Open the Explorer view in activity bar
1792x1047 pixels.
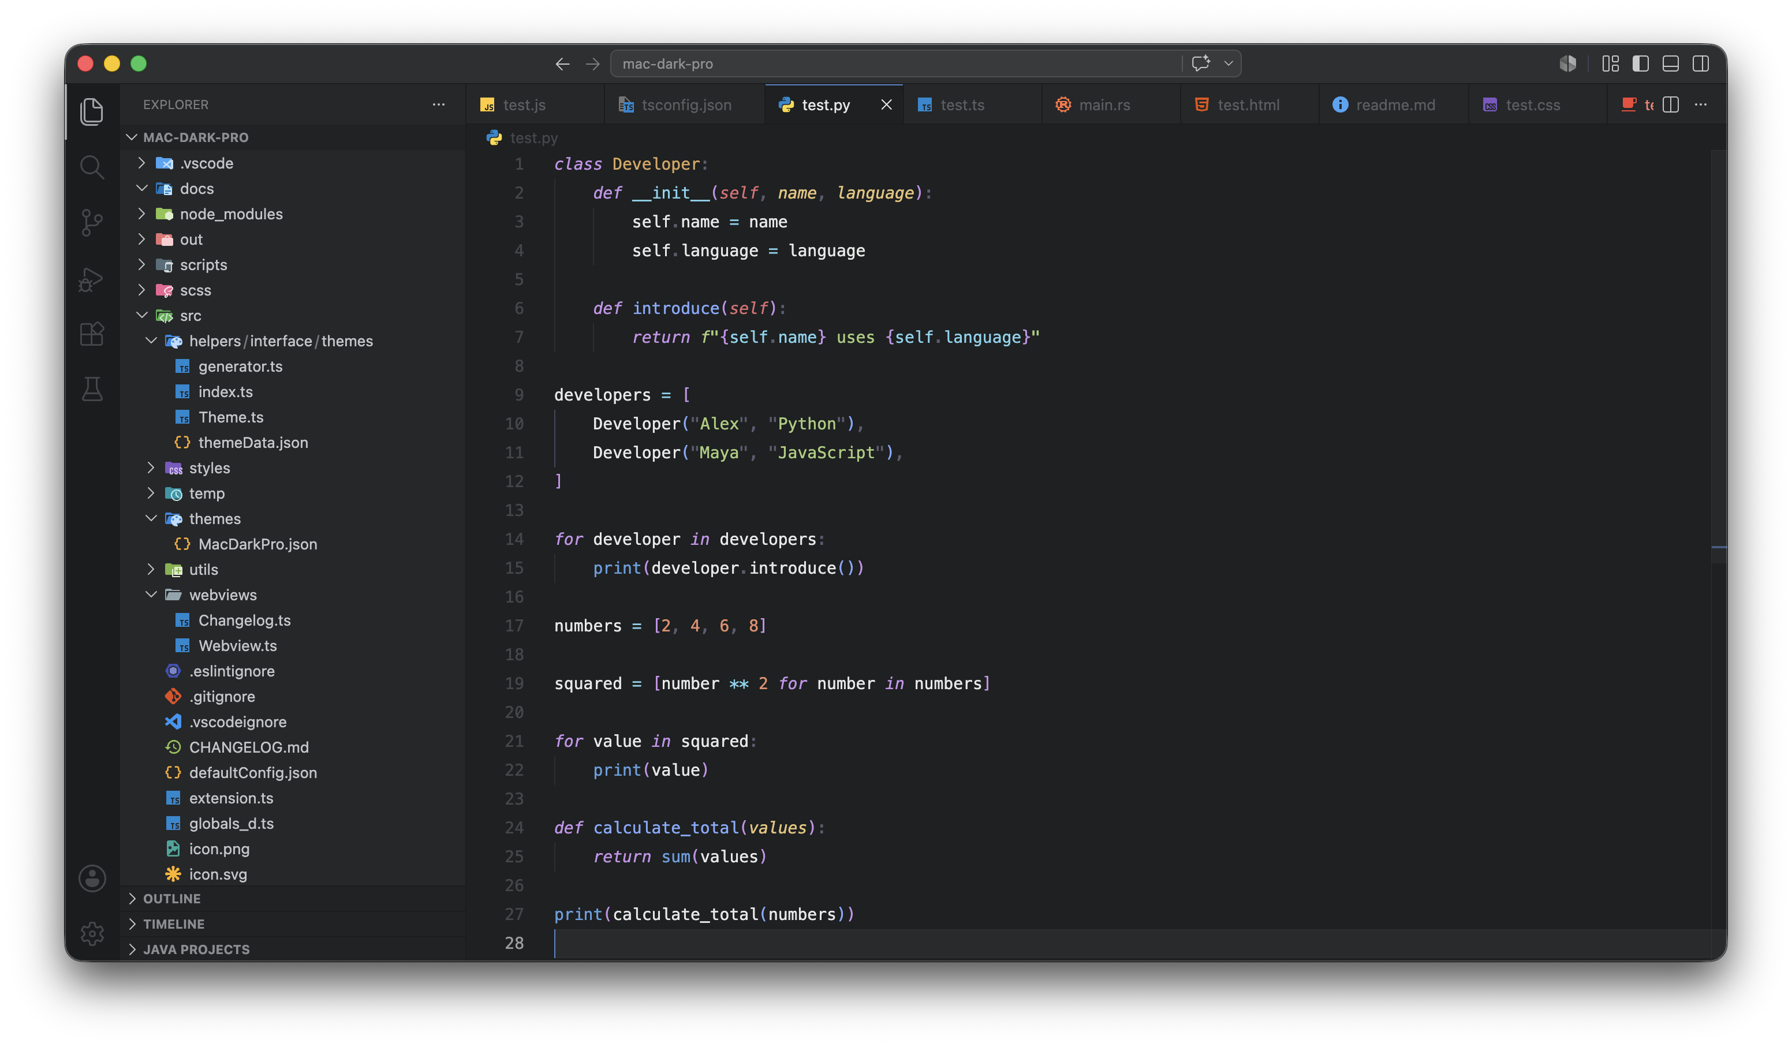click(x=92, y=111)
